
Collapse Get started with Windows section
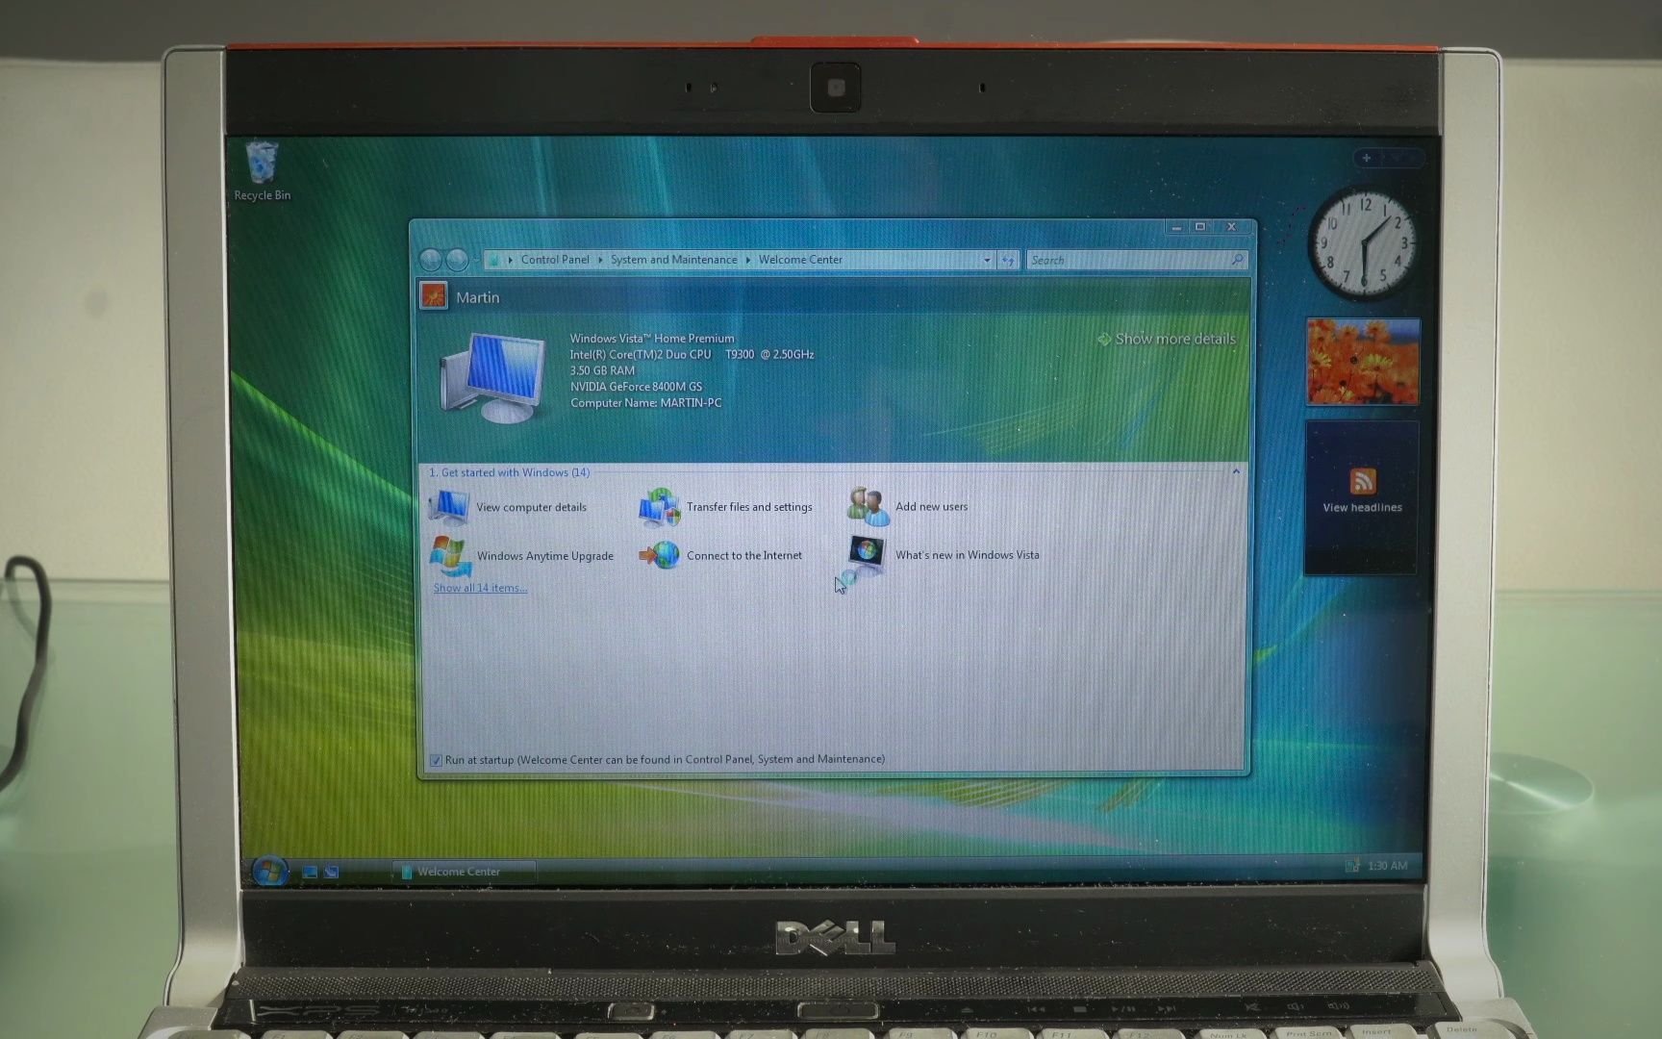1236,471
